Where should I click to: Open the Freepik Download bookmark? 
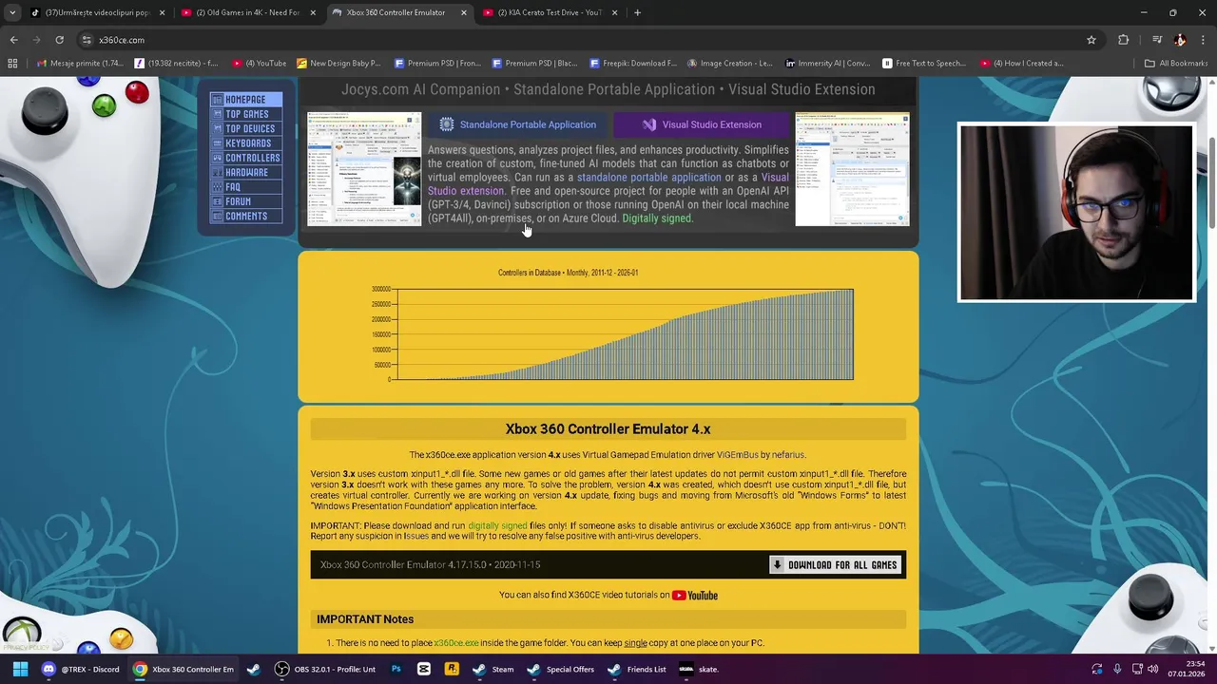[x=633, y=64]
